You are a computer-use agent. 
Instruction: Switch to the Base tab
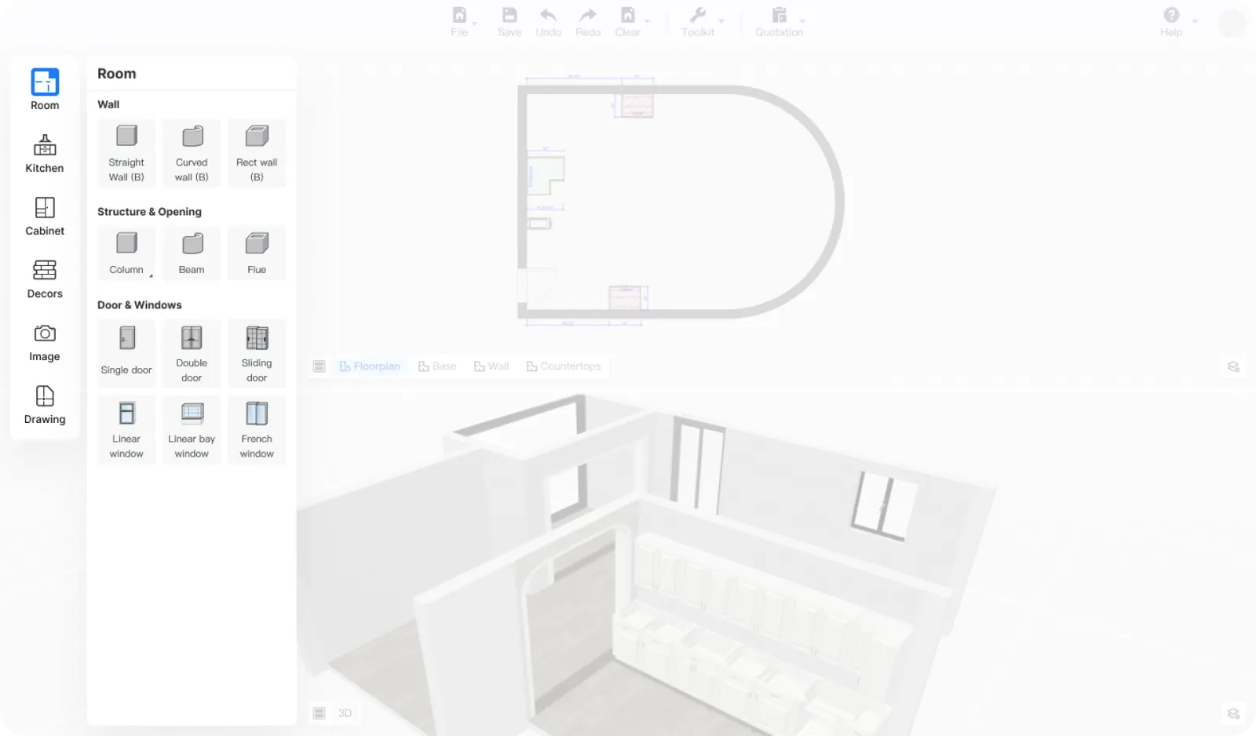[x=437, y=366]
